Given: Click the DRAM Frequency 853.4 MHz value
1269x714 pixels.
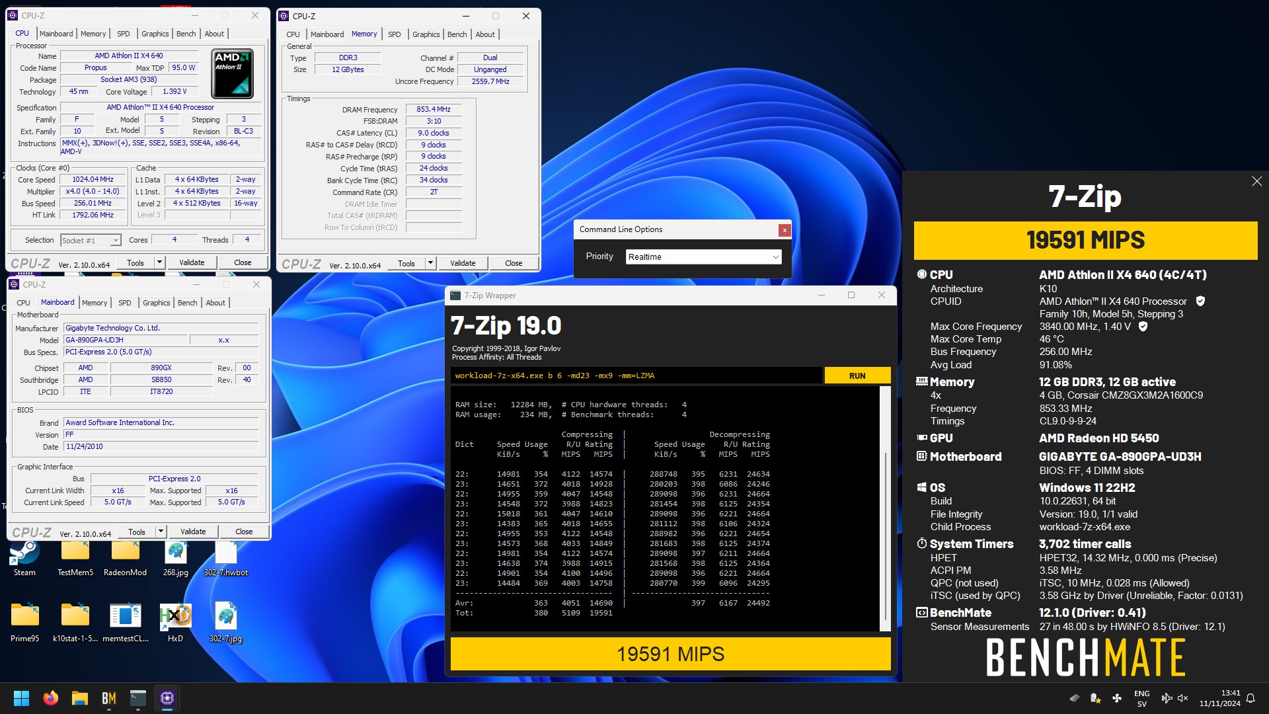Looking at the screenshot, I should pos(434,109).
